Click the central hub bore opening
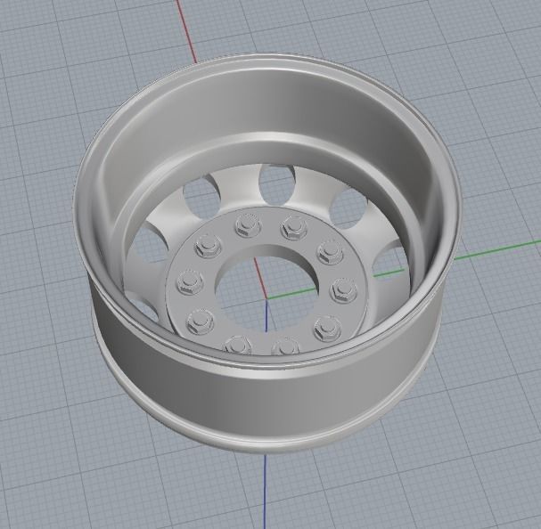 tap(266, 289)
